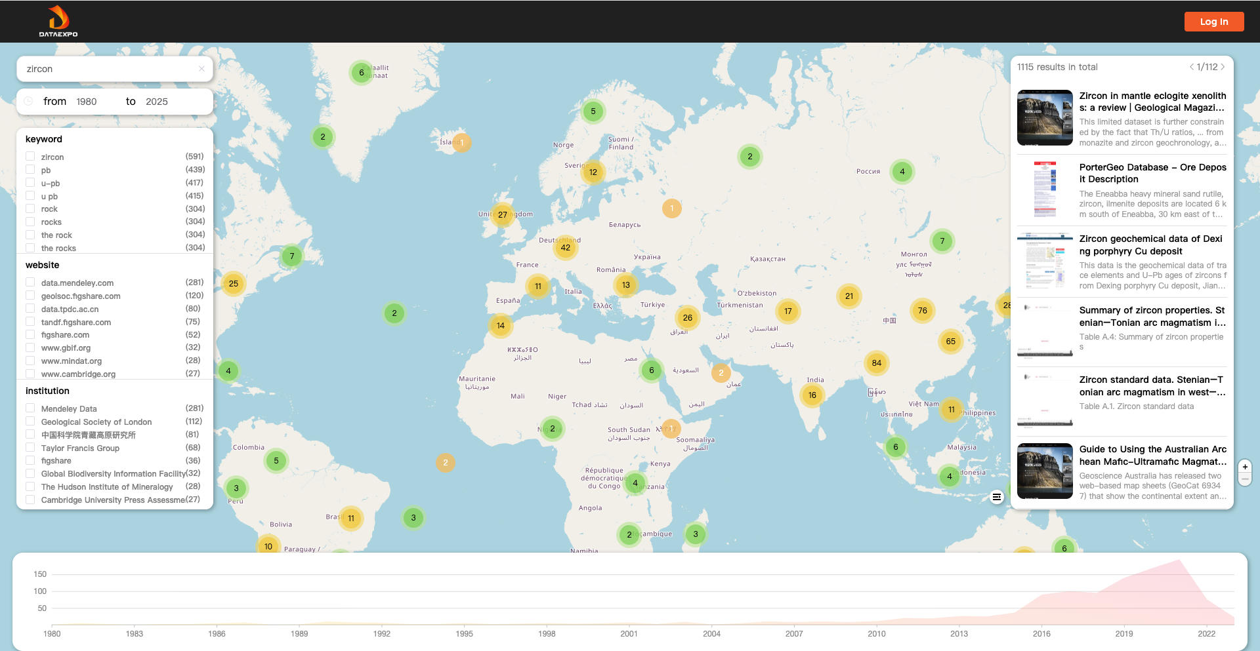The height and width of the screenshot is (651, 1260).
Task: Tick Mendeley Data institution filter
Action: coord(30,408)
